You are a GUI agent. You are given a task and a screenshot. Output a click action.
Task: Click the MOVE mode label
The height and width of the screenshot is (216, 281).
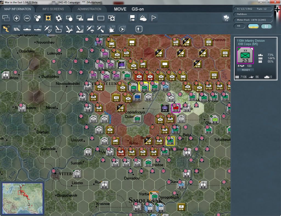point(120,9)
